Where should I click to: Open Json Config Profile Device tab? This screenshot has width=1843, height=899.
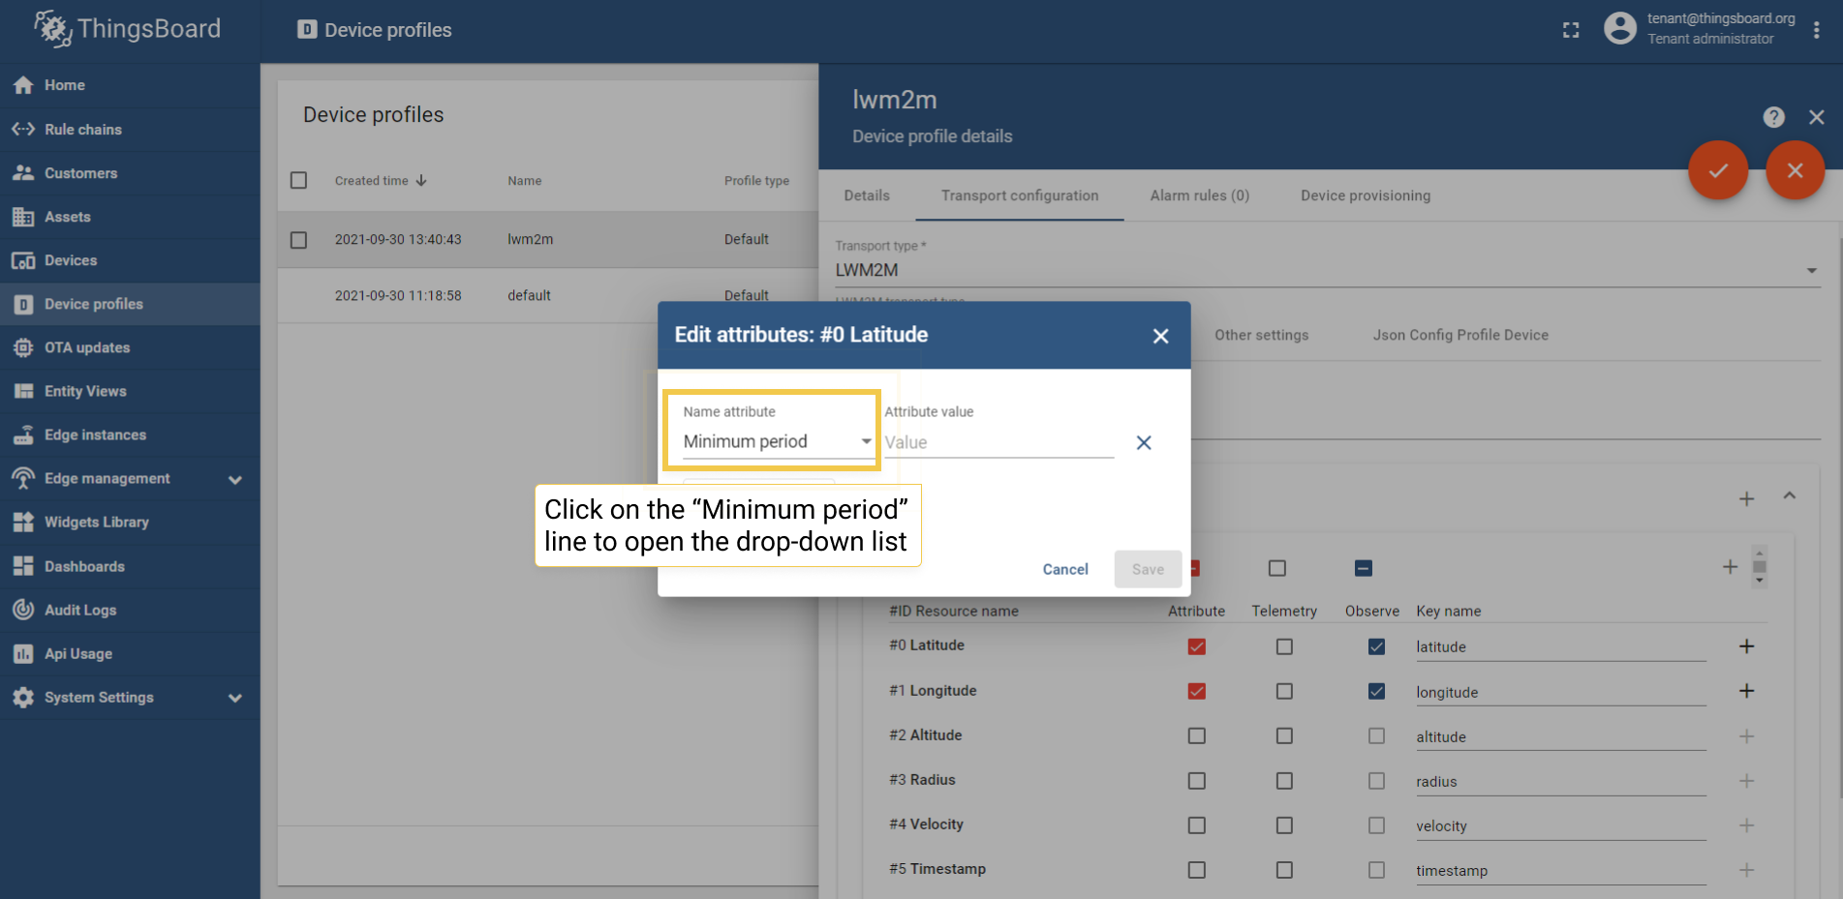(x=1460, y=335)
